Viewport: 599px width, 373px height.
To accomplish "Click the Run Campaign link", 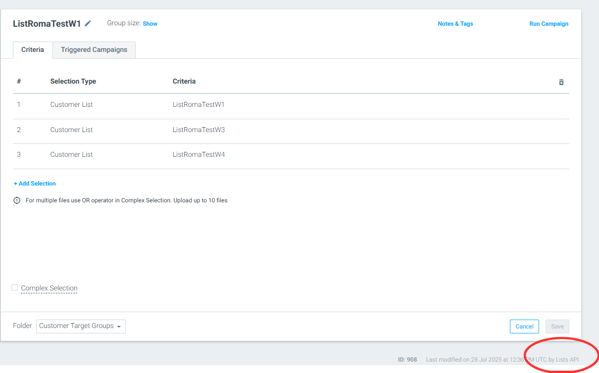I will click(549, 24).
